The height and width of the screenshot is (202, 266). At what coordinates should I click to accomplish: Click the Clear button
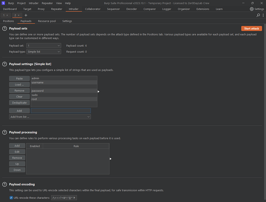[19, 97]
